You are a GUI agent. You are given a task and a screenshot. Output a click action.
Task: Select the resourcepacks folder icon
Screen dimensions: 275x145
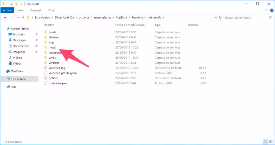click(x=46, y=52)
